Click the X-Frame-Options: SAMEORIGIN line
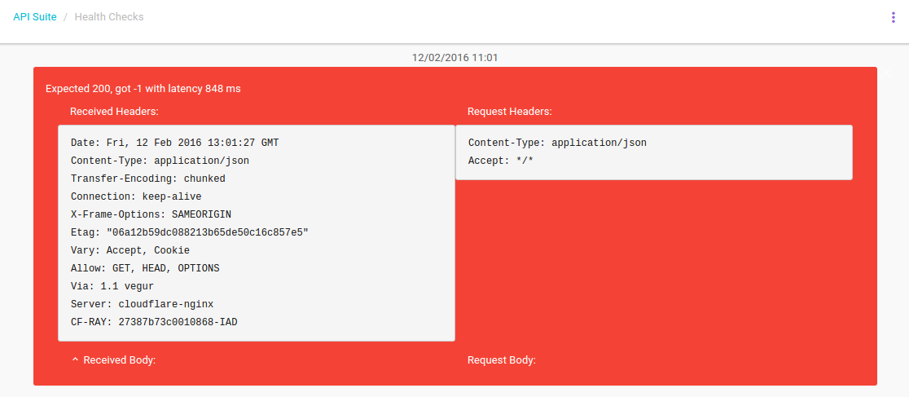This screenshot has width=909, height=397. (151, 214)
